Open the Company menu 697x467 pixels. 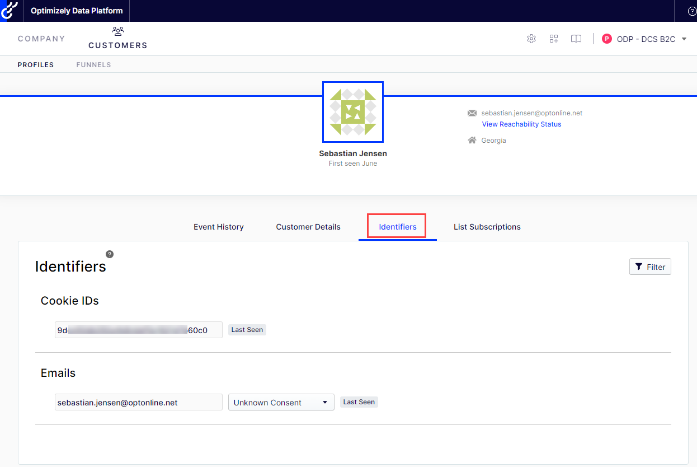[x=41, y=39]
